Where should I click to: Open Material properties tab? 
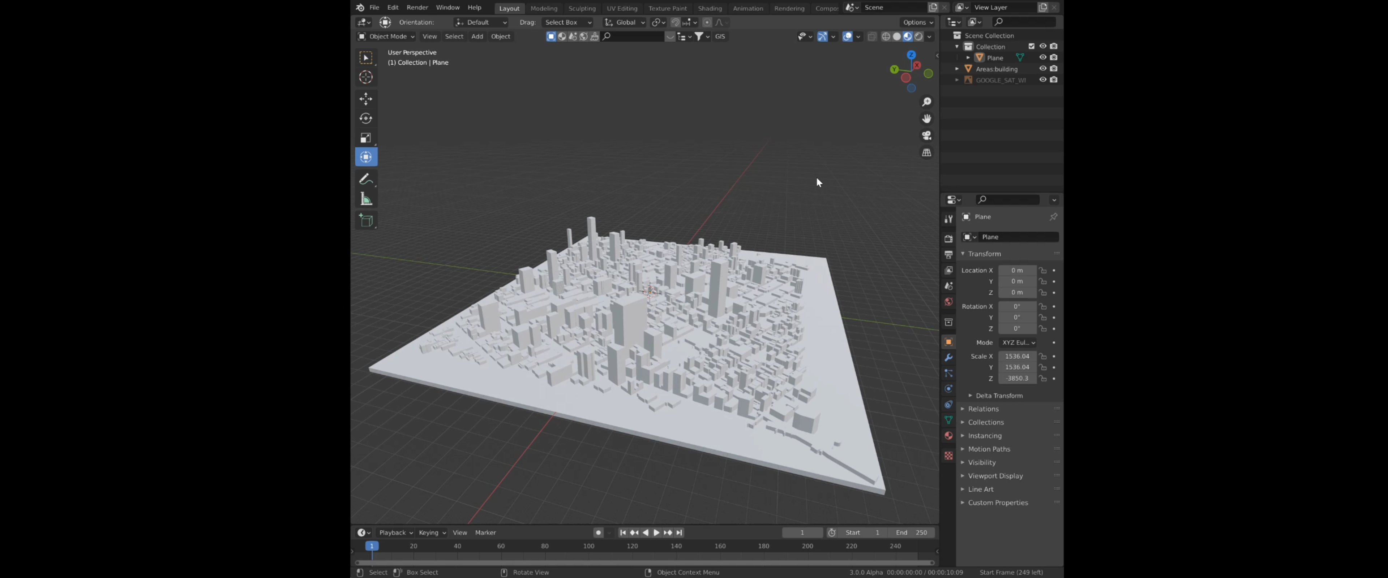click(x=948, y=435)
